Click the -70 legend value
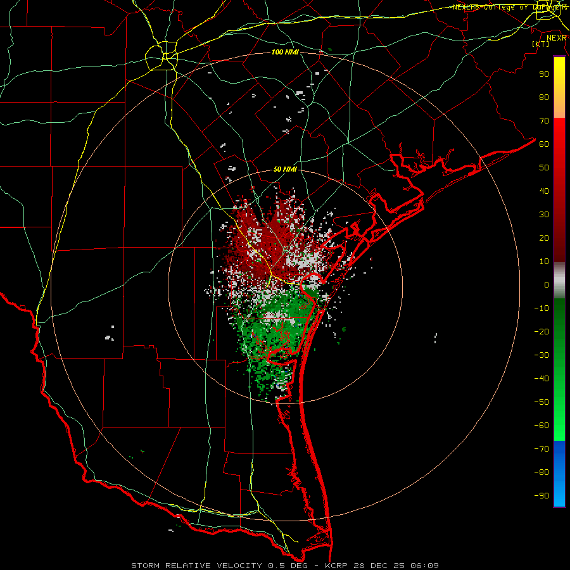Image resolution: width=570 pixels, height=570 pixels. [x=541, y=449]
